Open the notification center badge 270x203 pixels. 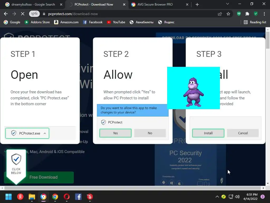click(x=263, y=197)
